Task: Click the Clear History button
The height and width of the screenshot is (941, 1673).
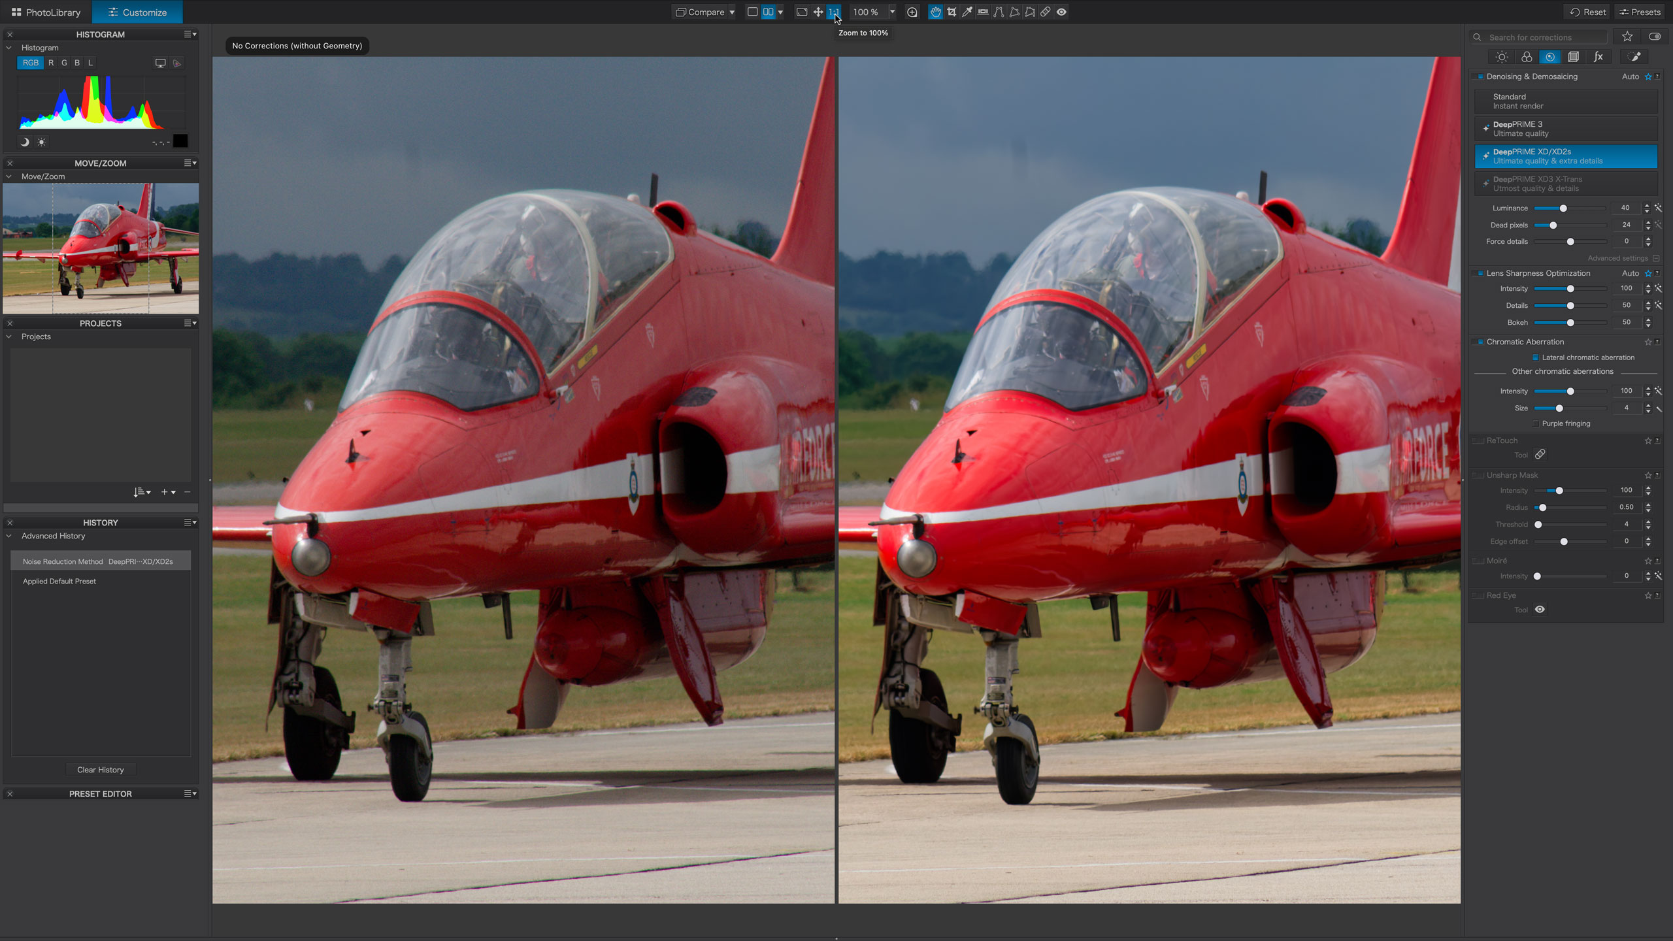Action: [100, 770]
